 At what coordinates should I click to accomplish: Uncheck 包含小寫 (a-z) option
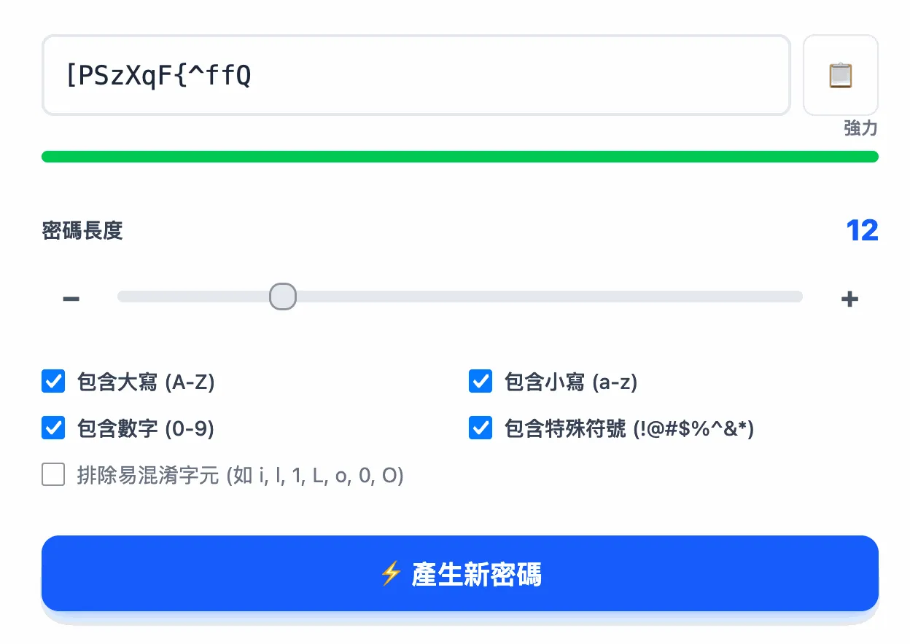[x=481, y=381]
